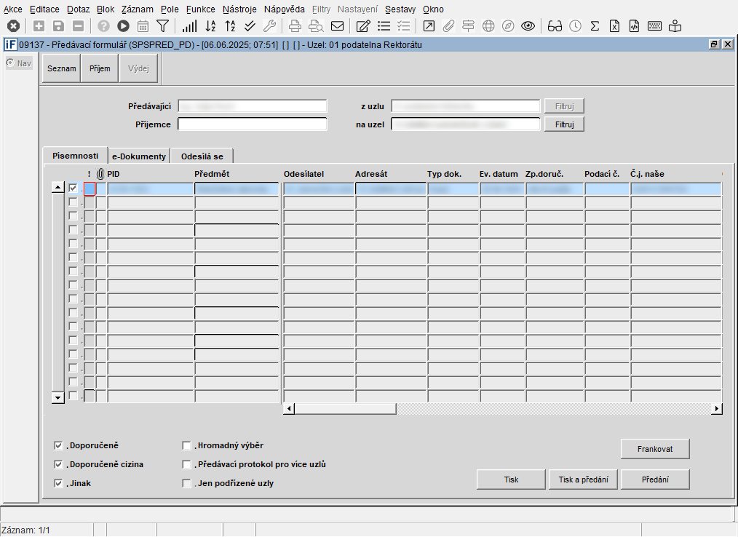Click the paperclip icon in the toolbar
The height and width of the screenshot is (537, 738).
[x=448, y=26]
